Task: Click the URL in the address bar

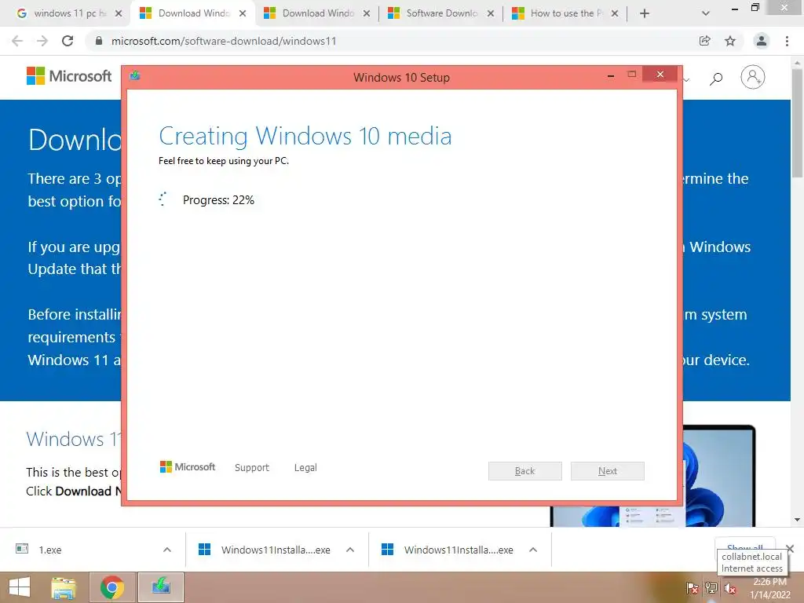Action: (x=224, y=41)
